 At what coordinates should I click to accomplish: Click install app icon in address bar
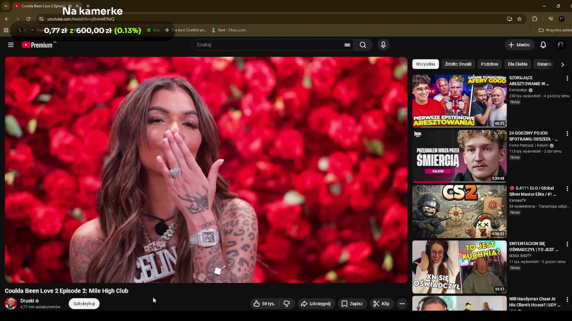click(509, 19)
